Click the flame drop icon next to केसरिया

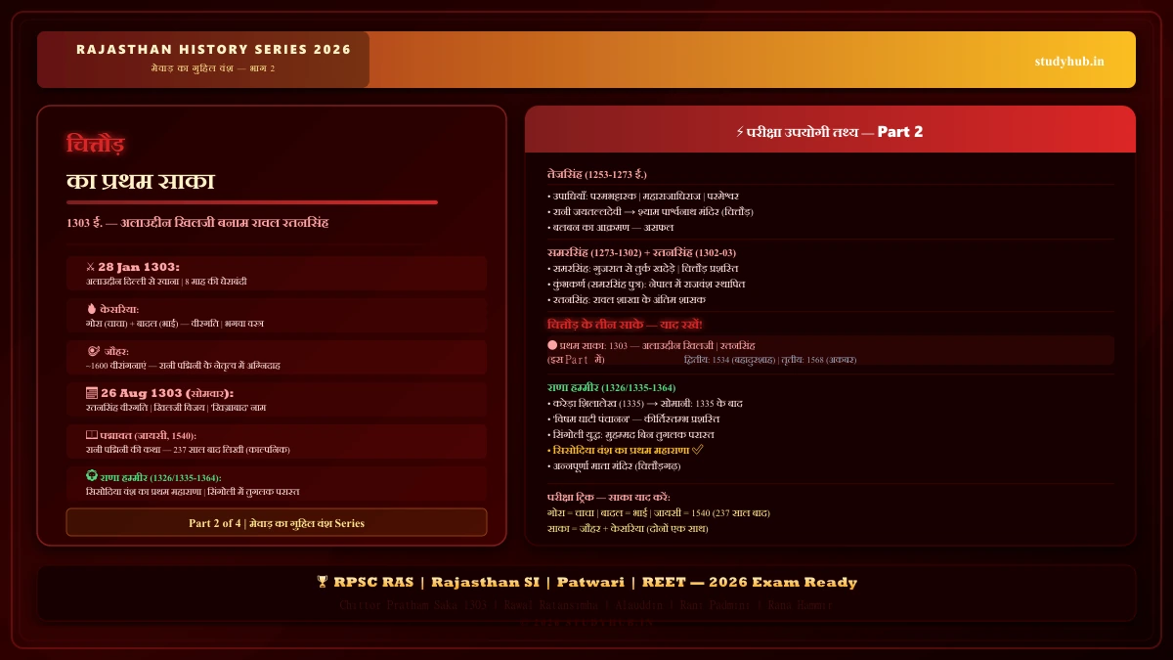click(x=91, y=309)
